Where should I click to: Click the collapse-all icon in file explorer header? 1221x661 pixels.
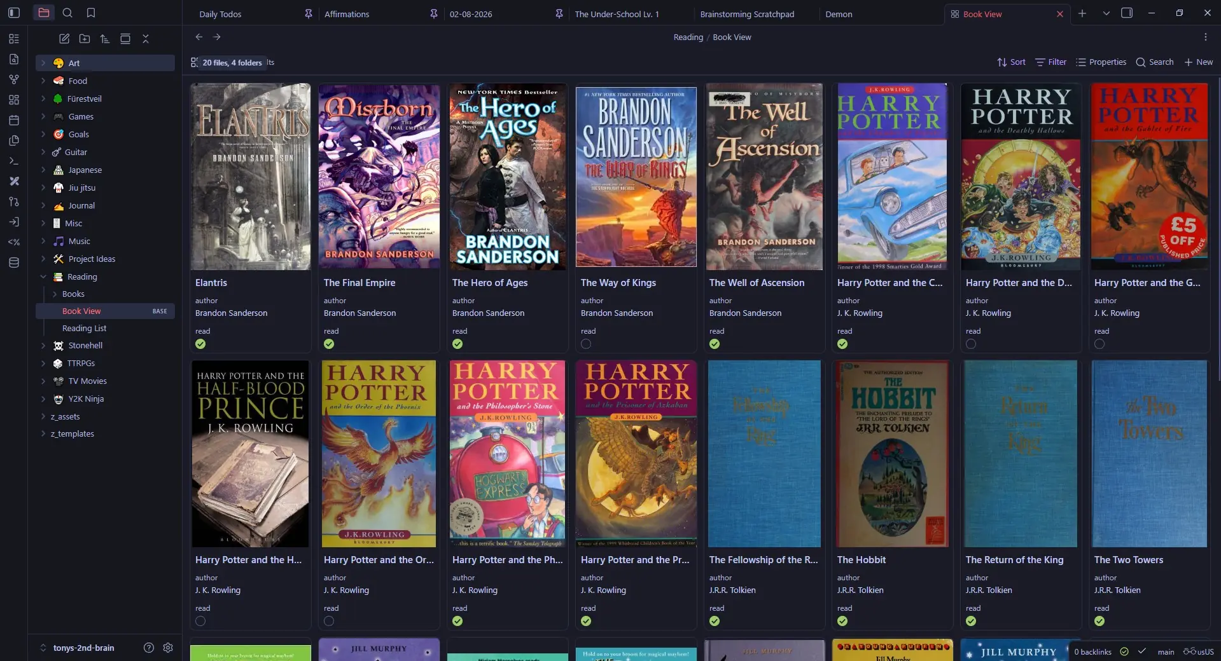tap(145, 39)
